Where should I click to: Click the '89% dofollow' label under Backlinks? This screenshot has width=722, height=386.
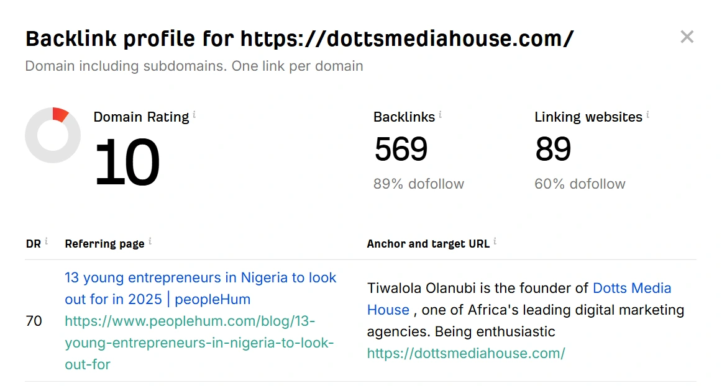click(418, 184)
